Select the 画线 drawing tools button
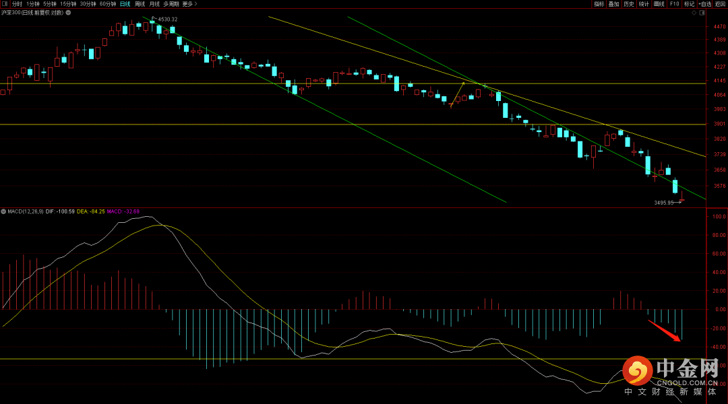 point(659,4)
